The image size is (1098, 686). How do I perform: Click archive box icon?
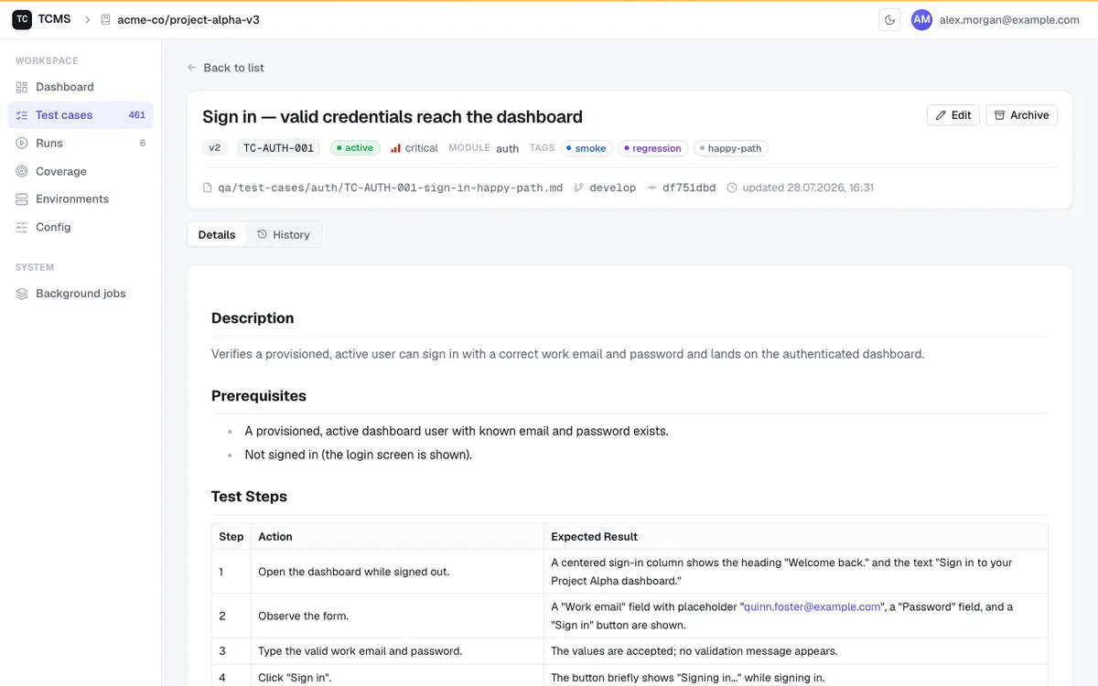click(x=999, y=115)
